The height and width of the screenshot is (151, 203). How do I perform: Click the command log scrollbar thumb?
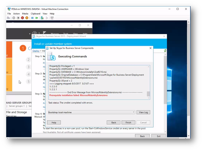(148, 94)
